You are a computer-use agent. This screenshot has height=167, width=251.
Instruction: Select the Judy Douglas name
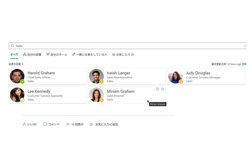(198, 73)
